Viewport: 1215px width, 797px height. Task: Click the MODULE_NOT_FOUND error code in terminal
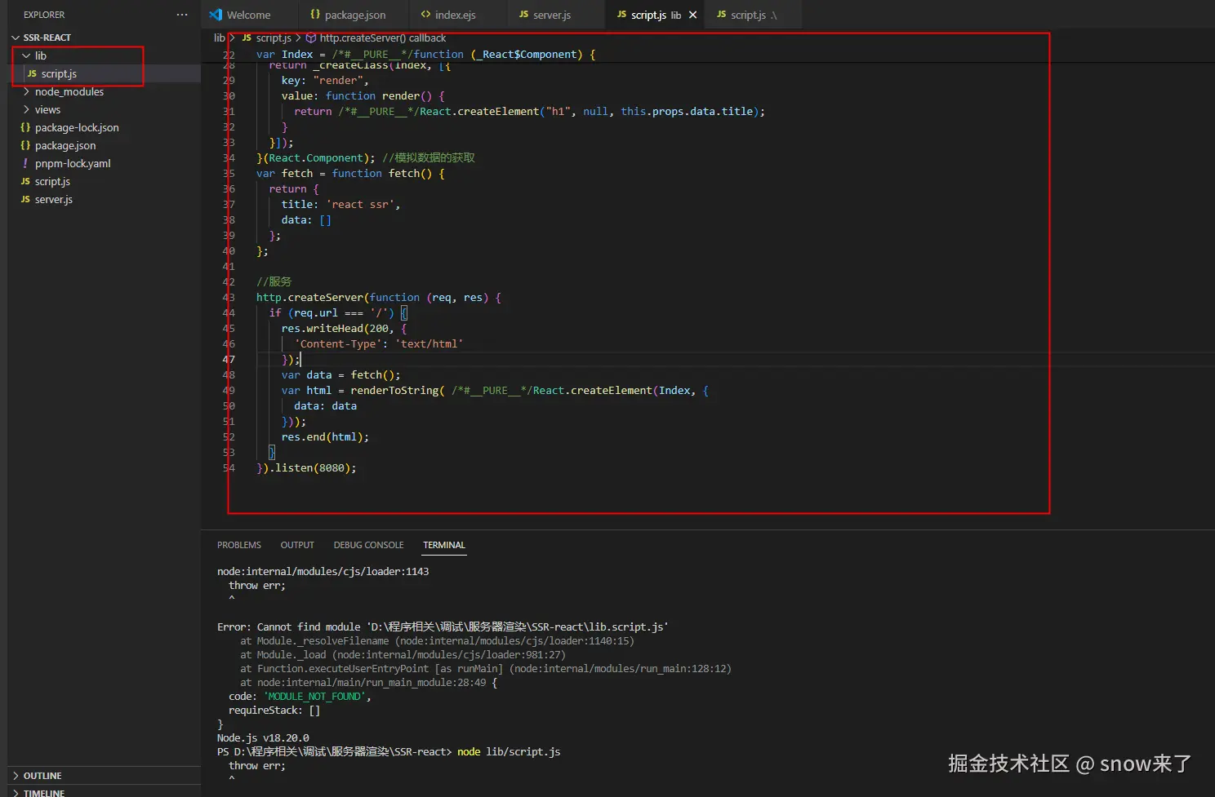pos(317,696)
